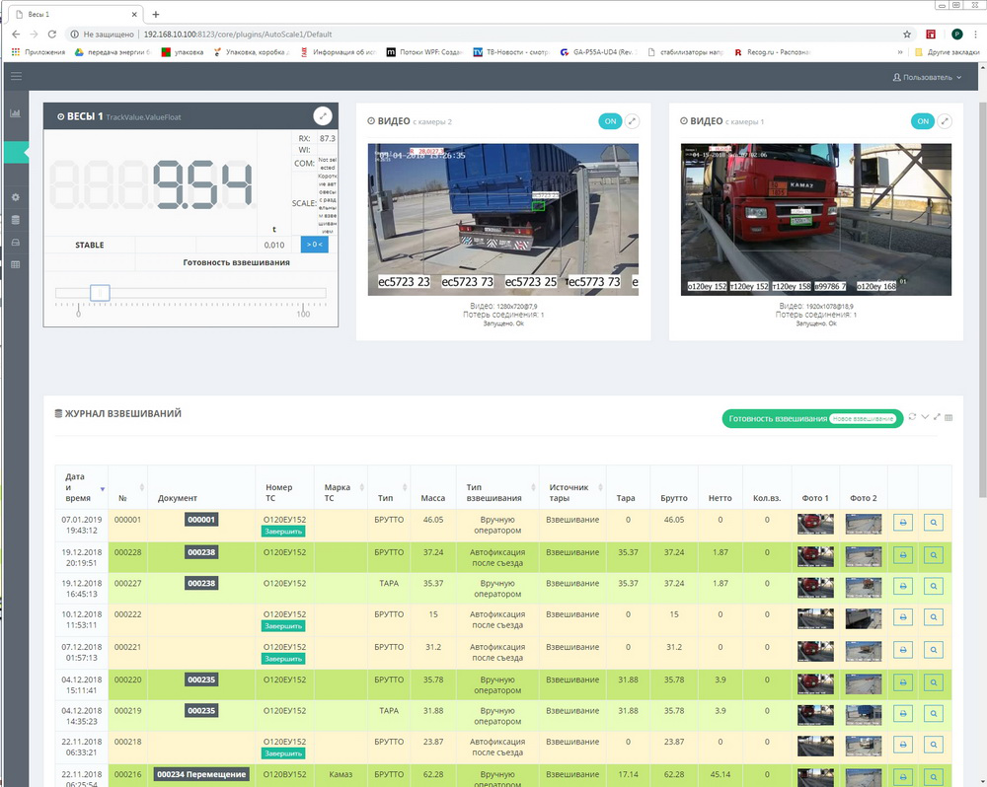This screenshot has width=987, height=787.
Task: Open settings gear in the left sidebar
Action: click(15, 197)
